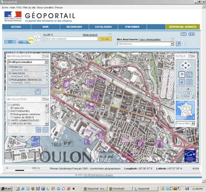Open info for the Routes layer
The image size is (206, 192).
point(21,67)
